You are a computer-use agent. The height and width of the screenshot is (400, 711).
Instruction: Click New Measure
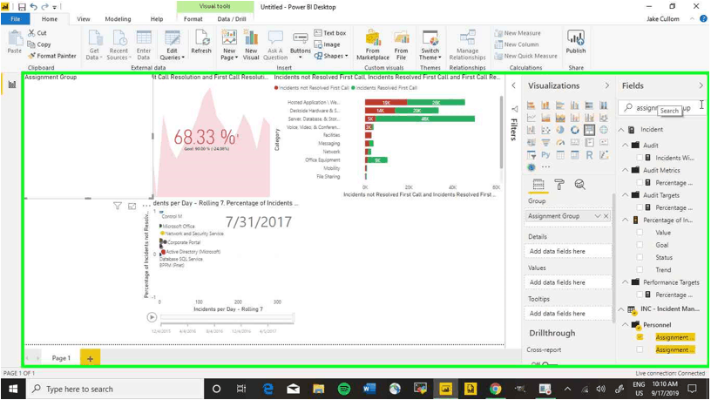point(518,33)
